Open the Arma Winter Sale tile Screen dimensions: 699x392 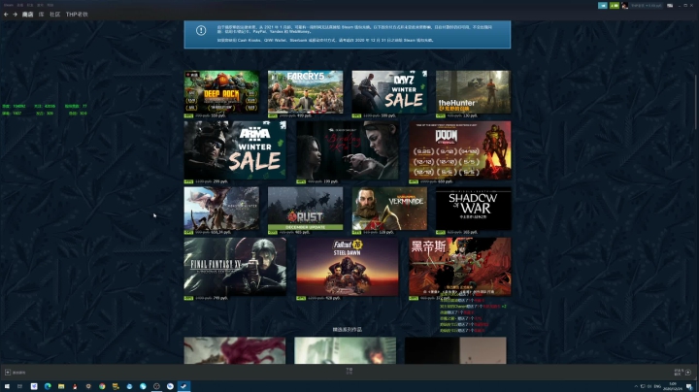coord(235,150)
